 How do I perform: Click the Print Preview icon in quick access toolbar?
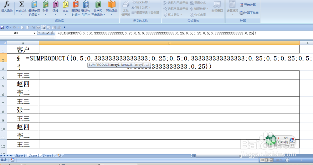pyautogui.click(x=22, y=27)
